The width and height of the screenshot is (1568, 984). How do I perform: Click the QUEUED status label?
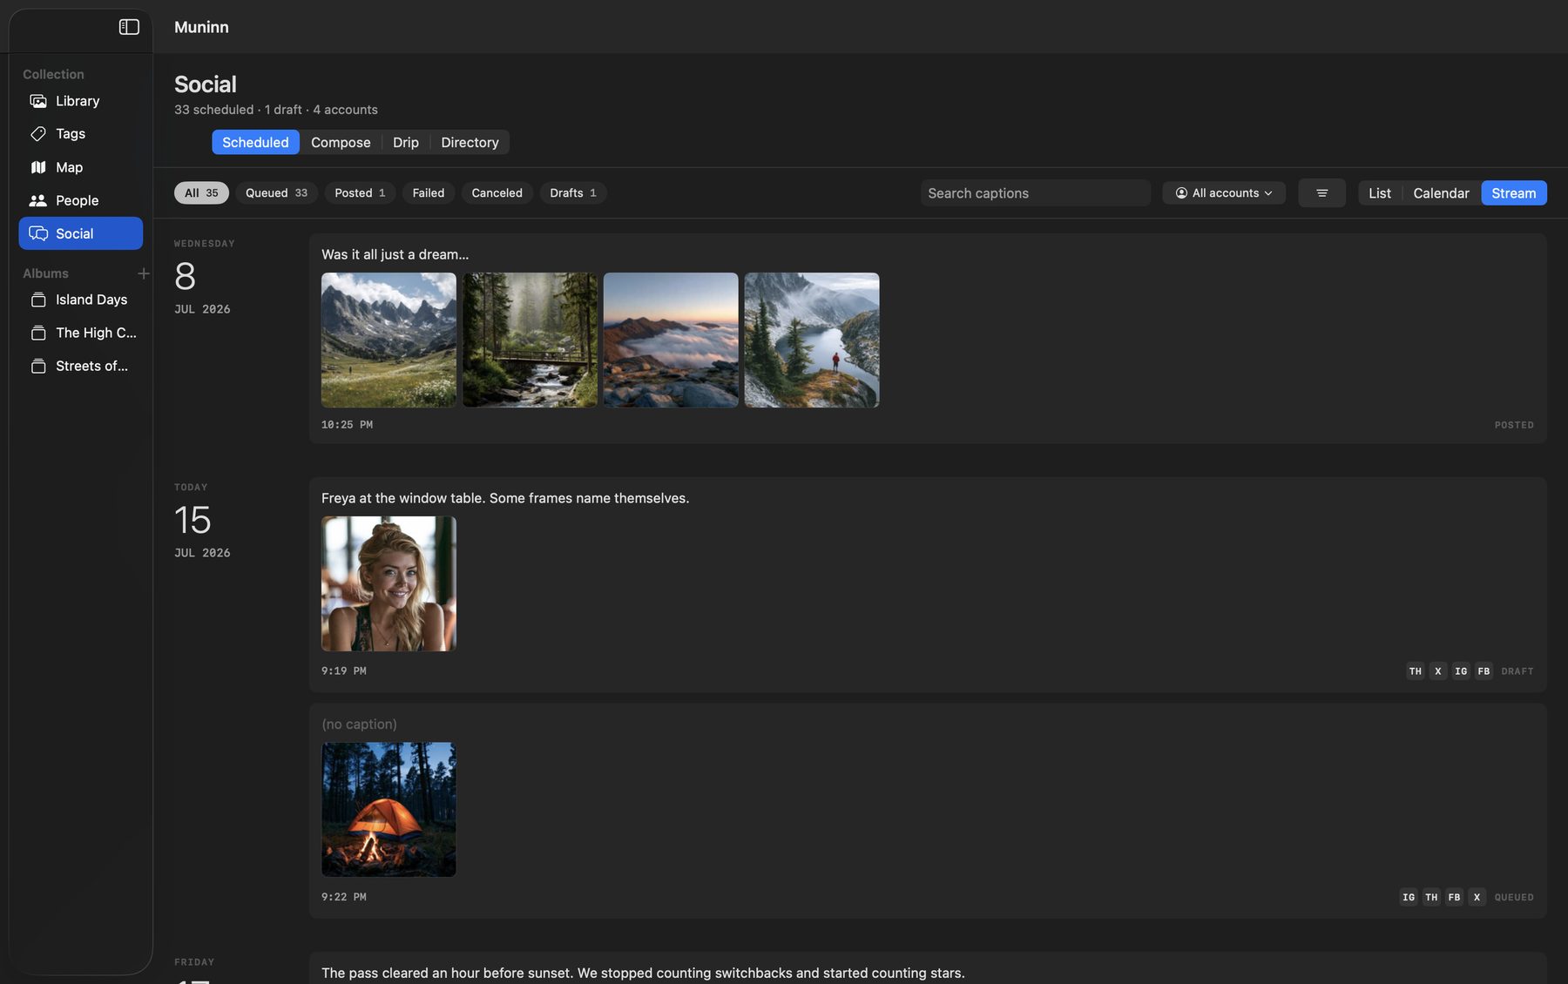point(1514,897)
